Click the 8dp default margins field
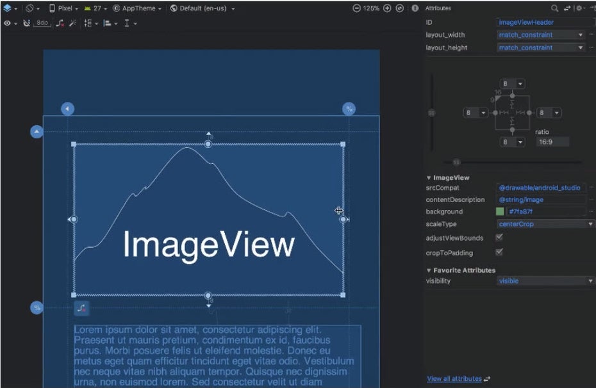The image size is (596, 388). [42, 23]
